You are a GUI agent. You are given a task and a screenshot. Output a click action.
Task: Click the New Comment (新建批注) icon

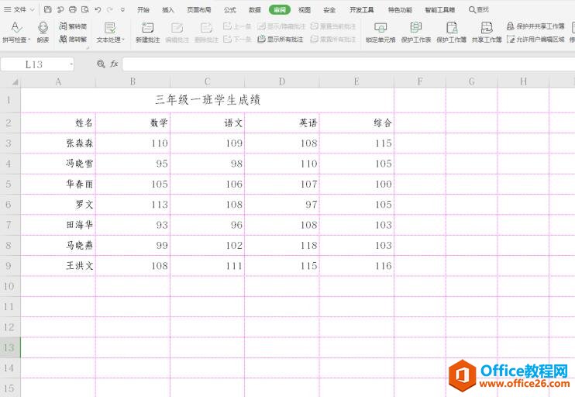(147, 28)
